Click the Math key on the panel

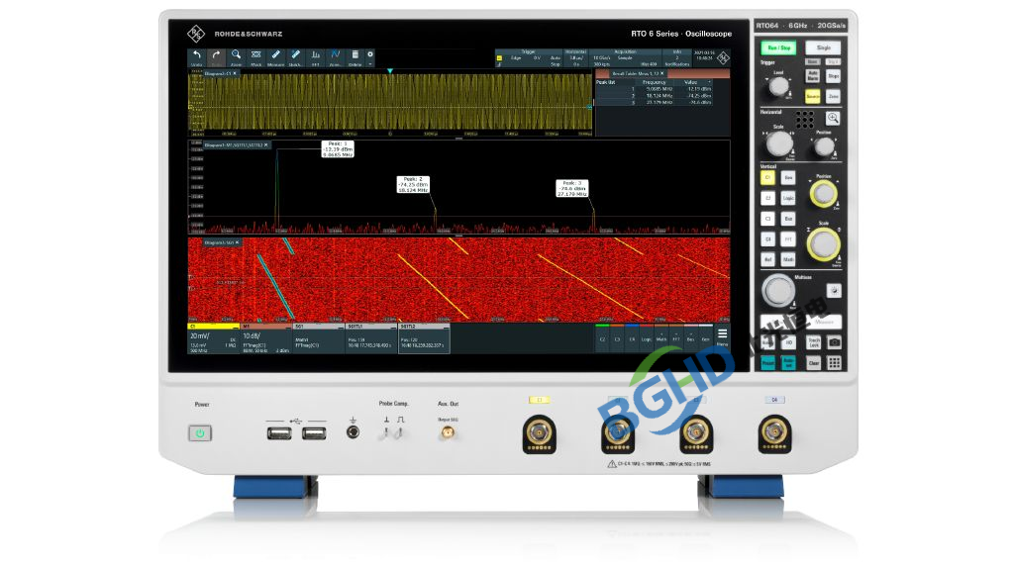[788, 259]
